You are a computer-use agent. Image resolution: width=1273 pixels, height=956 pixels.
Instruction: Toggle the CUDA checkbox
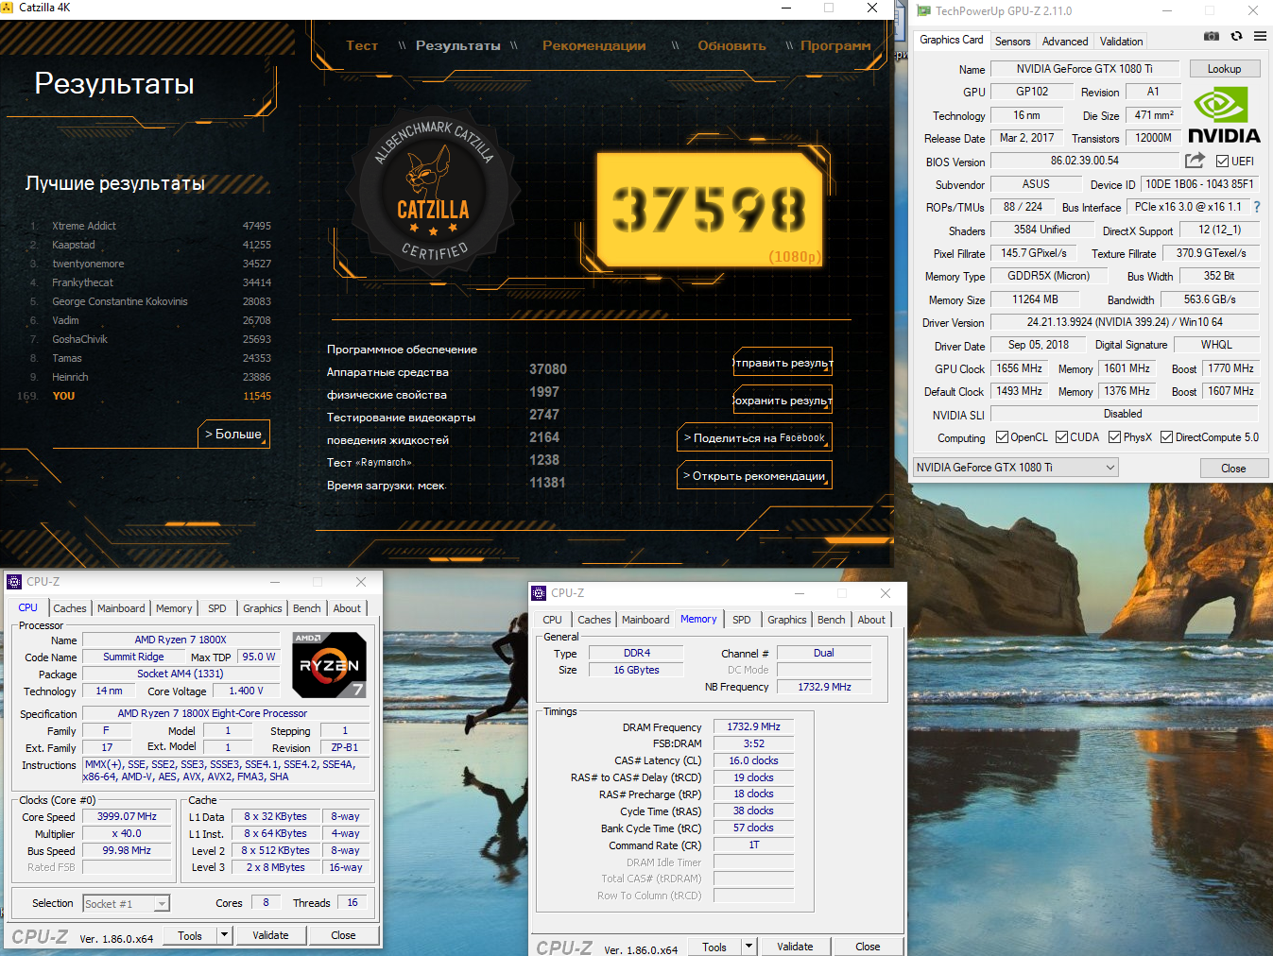coord(1061,437)
